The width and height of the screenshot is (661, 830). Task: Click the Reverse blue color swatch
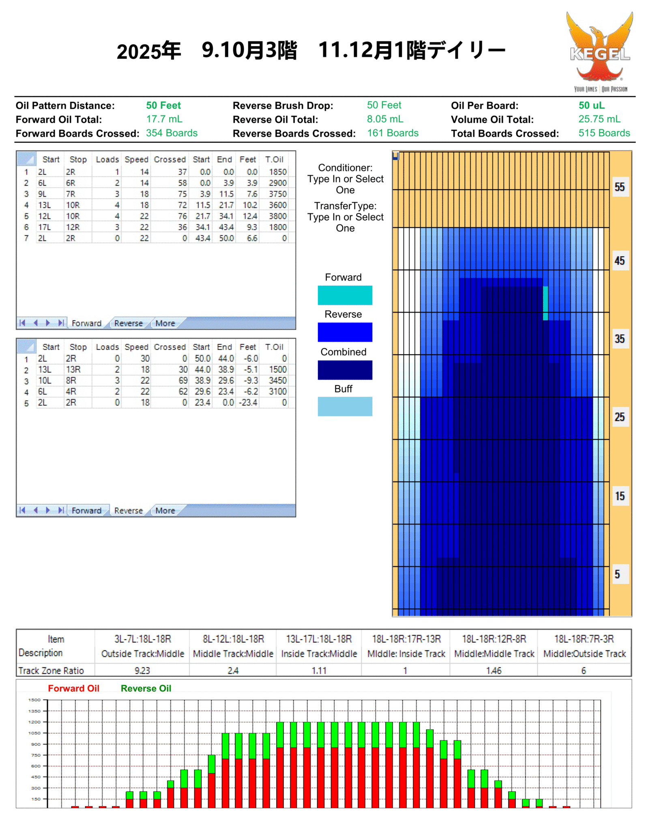pos(345,332)
